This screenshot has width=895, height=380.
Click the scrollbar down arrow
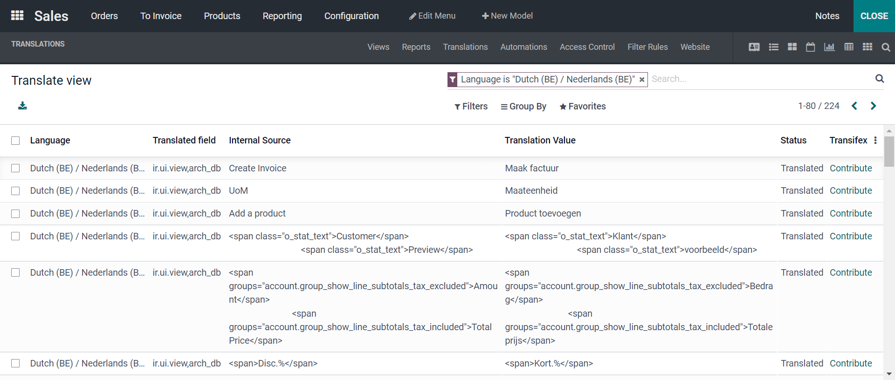point(889,374)
